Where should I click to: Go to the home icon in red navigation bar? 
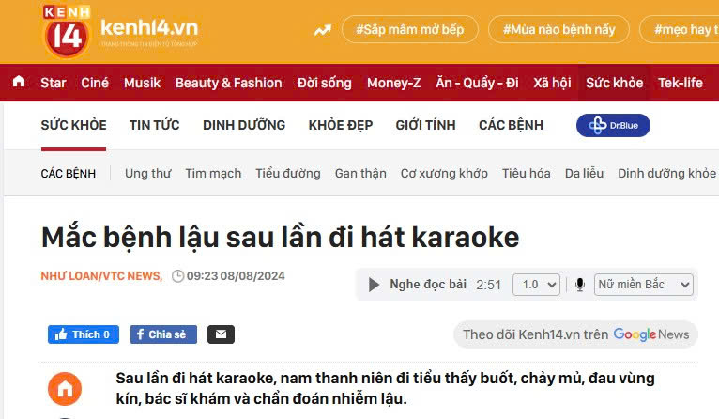pyautogui.click(x=19, y=82)
